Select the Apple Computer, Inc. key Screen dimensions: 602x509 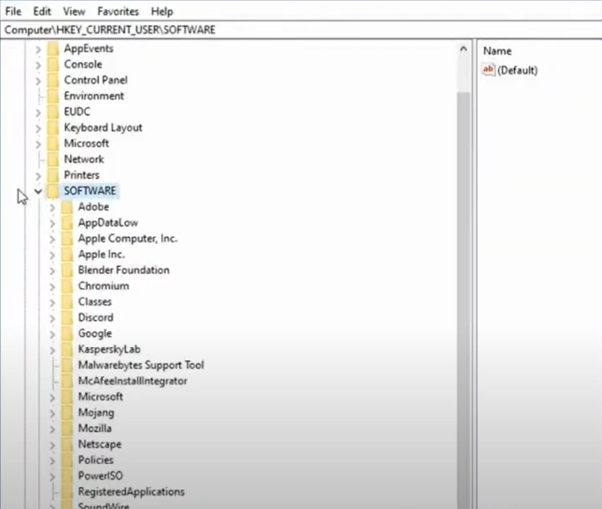[128, 239]
